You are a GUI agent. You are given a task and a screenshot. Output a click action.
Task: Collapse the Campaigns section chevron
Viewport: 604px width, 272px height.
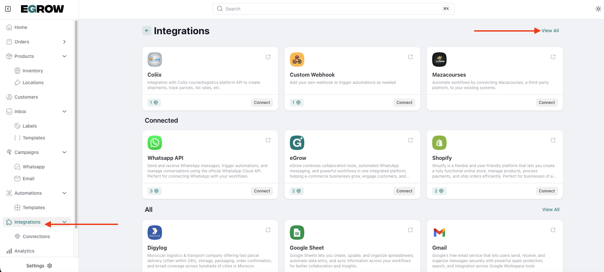click(64, 152)
